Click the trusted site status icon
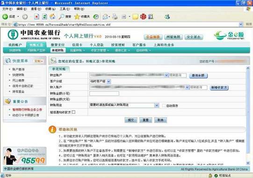This screenshot has width=253, height=178. coord(216,175)
